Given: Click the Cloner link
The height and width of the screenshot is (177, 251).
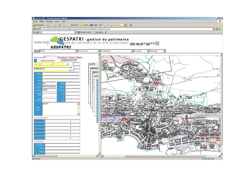Looking at the screenshot, I should 71,57.
